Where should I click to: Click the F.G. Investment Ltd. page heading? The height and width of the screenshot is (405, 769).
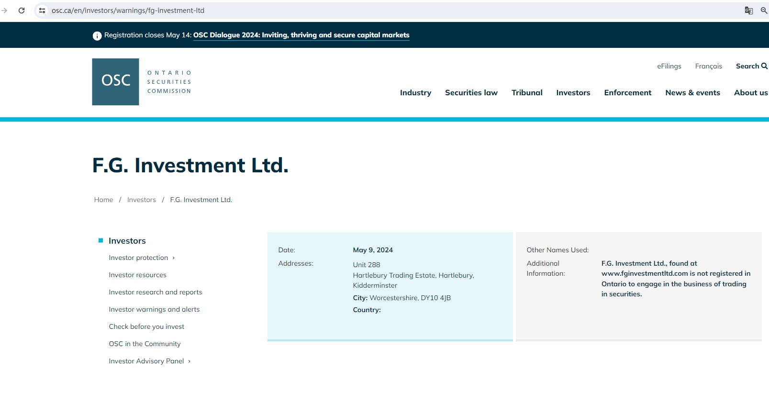pos(190,165)
